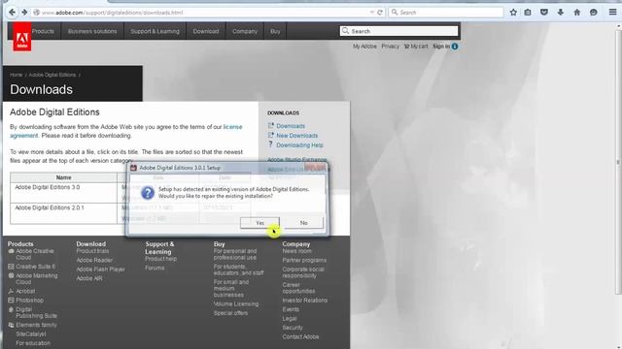Image resolution: width=622 pixels, height=349 pixels.
Task: Open Adobe Marketing Cloud footer link
Action: pos(37,278)
